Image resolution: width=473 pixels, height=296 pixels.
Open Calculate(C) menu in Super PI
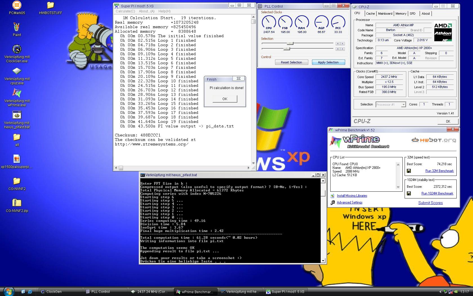125,11
